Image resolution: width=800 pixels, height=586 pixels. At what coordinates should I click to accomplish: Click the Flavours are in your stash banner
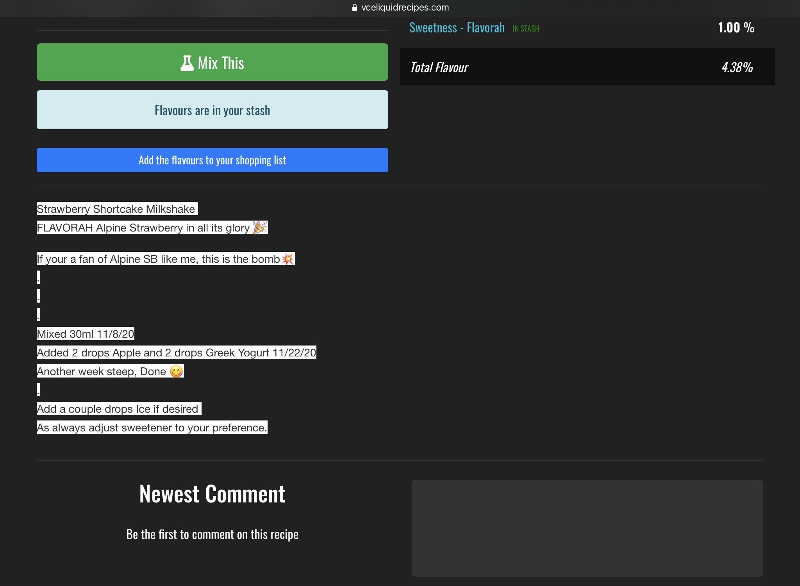[x=212, y=110]
